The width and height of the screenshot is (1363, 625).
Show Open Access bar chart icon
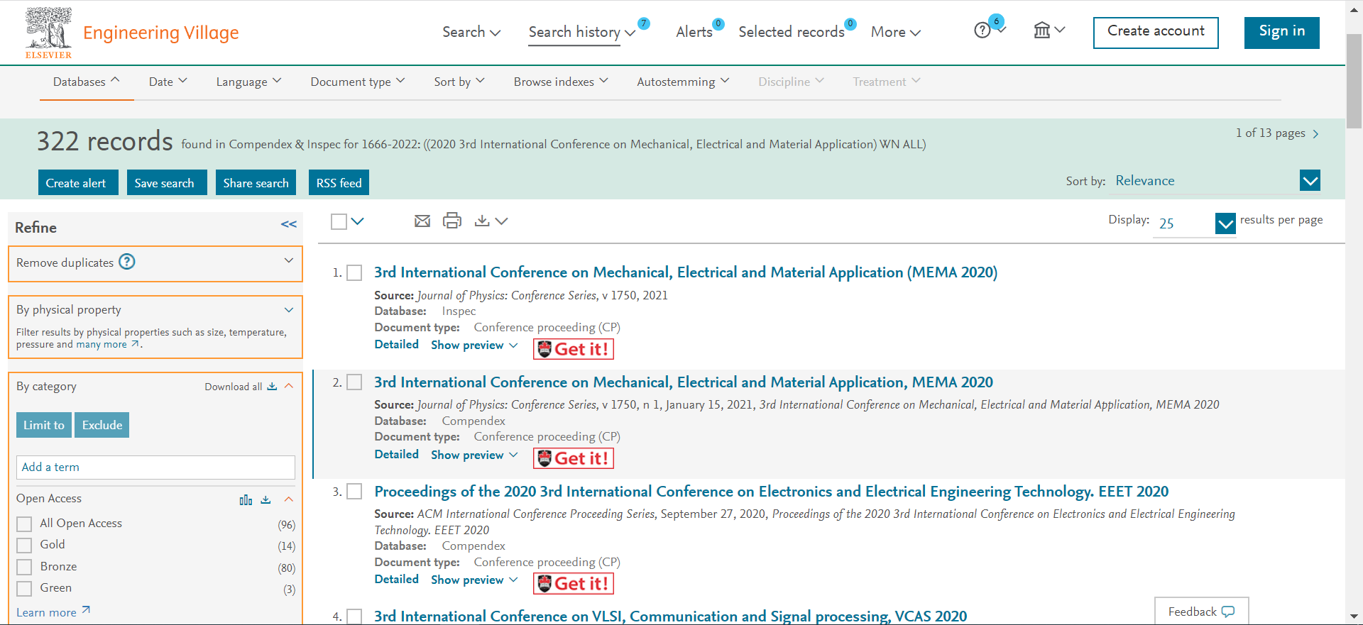pyautogui.click(x=246, y=500)
